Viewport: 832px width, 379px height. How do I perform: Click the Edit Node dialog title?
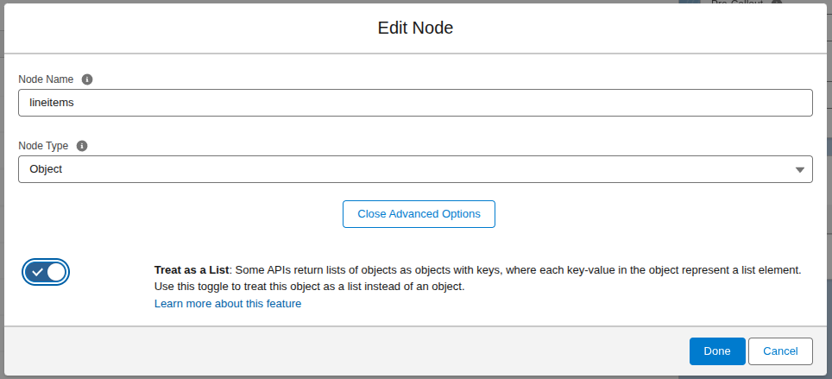[415, 28]
